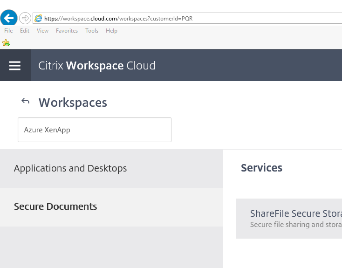Click the Services heading
The image size is (342, 268).
tap(261, 168)
